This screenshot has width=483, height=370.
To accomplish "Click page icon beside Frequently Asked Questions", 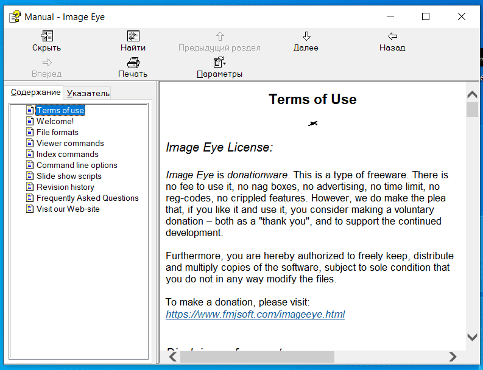I will coord(30,198).
